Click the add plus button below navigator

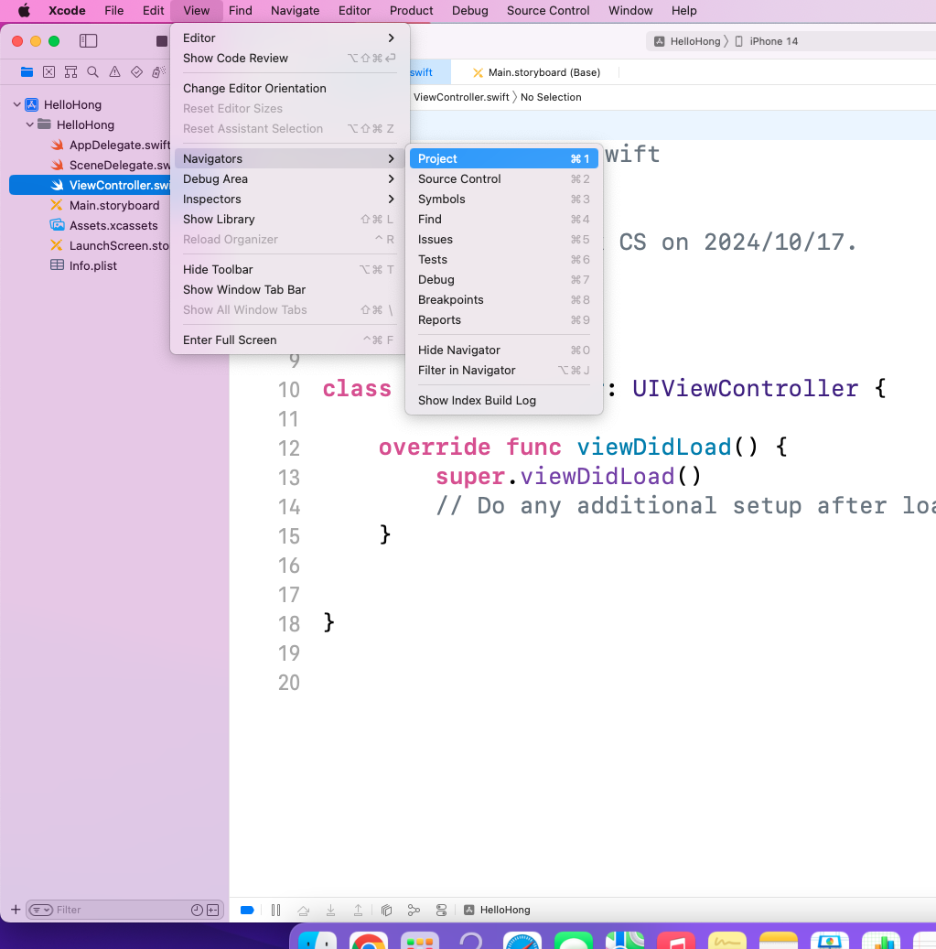point(16,910)
